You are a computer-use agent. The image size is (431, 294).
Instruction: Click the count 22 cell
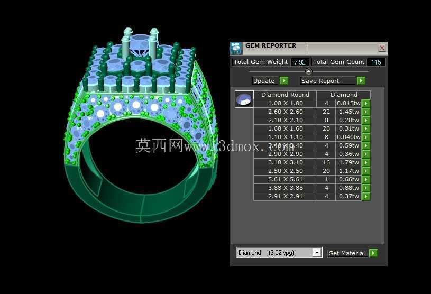point(326,112)
